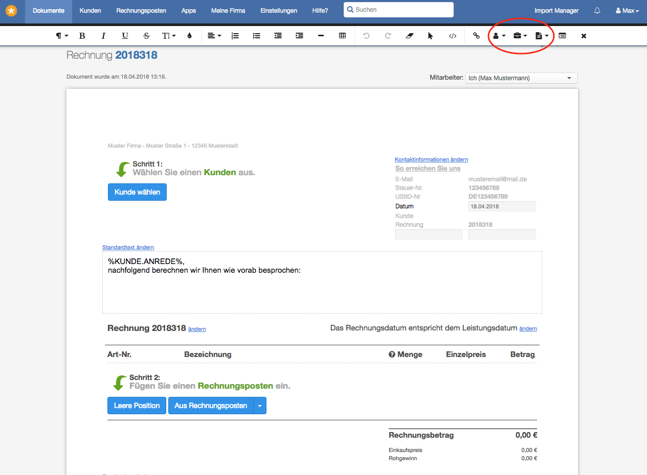Expand the arrow next to Aus Rechnungsposten

coord(260,406)
